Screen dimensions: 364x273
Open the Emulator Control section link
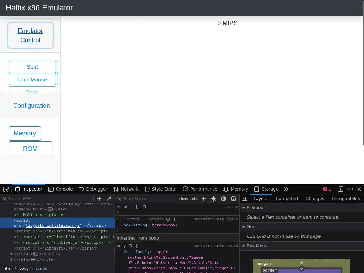[31, 36]
